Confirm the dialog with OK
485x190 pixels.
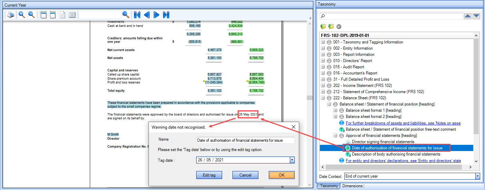tap(282, 175)
